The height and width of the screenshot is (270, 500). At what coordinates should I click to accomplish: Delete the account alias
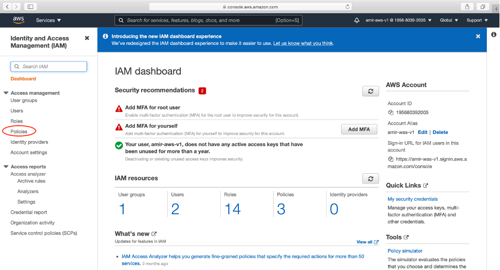440,132
